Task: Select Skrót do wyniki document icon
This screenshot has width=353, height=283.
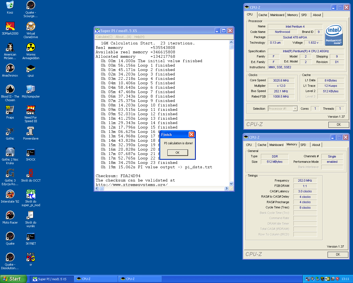Action: pos(31,219)
